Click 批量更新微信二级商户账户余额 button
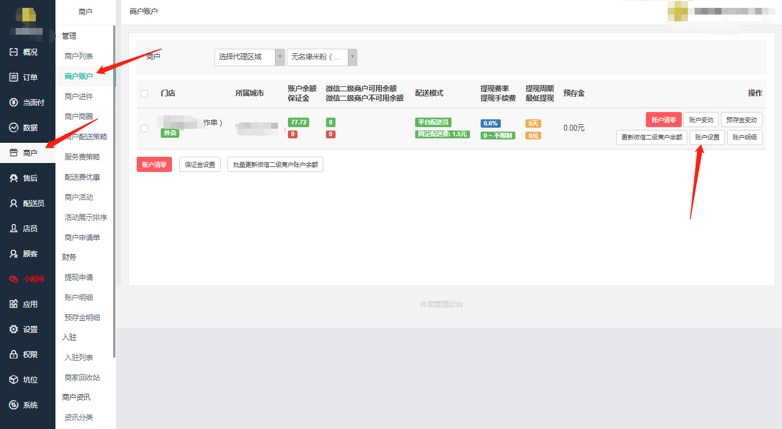Screen dimensions: 782x429 (275, 165)
